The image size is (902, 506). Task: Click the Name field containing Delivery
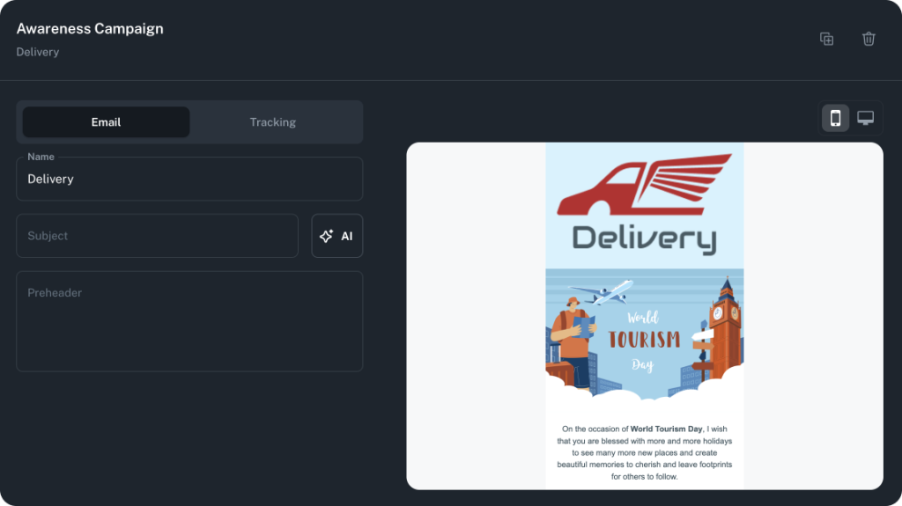click(189, 180)
